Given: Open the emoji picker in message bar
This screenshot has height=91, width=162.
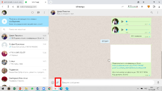Looking at the screenshot, I should [x=53, y=83].
